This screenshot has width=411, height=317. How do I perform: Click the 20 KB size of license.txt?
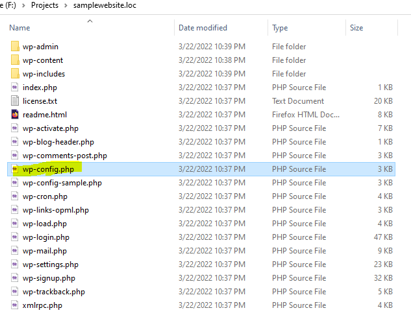[x=383, y=100]
